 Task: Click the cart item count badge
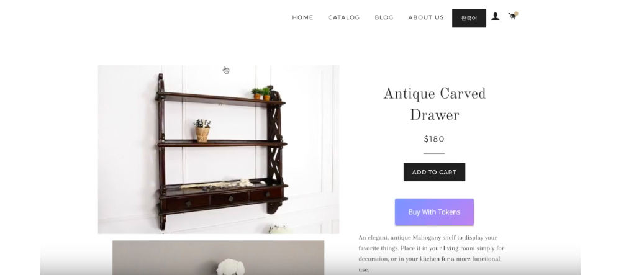click(x=516, y=14)
